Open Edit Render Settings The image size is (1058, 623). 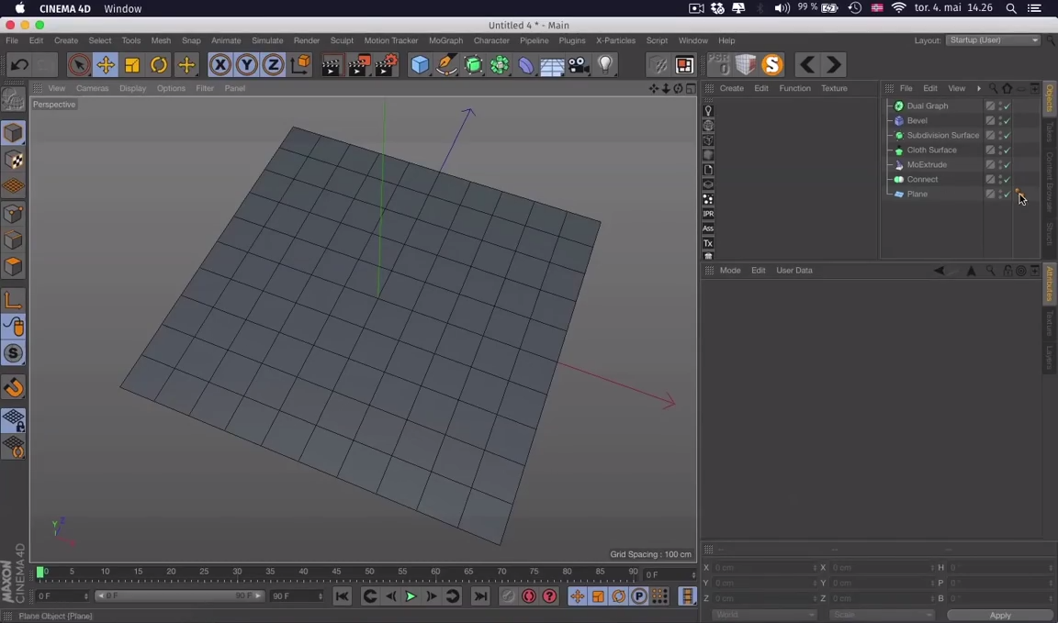point(386,65)
